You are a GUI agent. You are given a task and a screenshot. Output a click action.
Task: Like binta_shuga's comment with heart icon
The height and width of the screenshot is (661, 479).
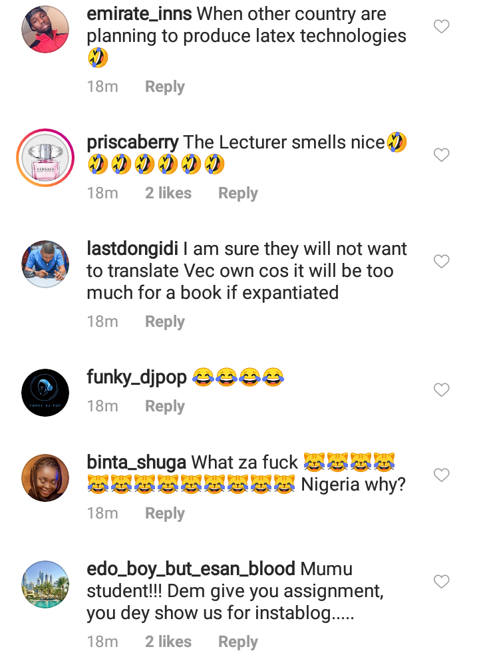[x=441, y=475]
